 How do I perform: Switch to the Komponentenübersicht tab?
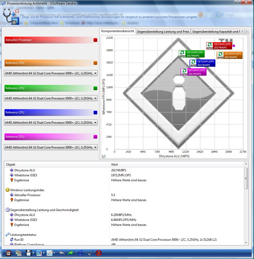point(117,31)
